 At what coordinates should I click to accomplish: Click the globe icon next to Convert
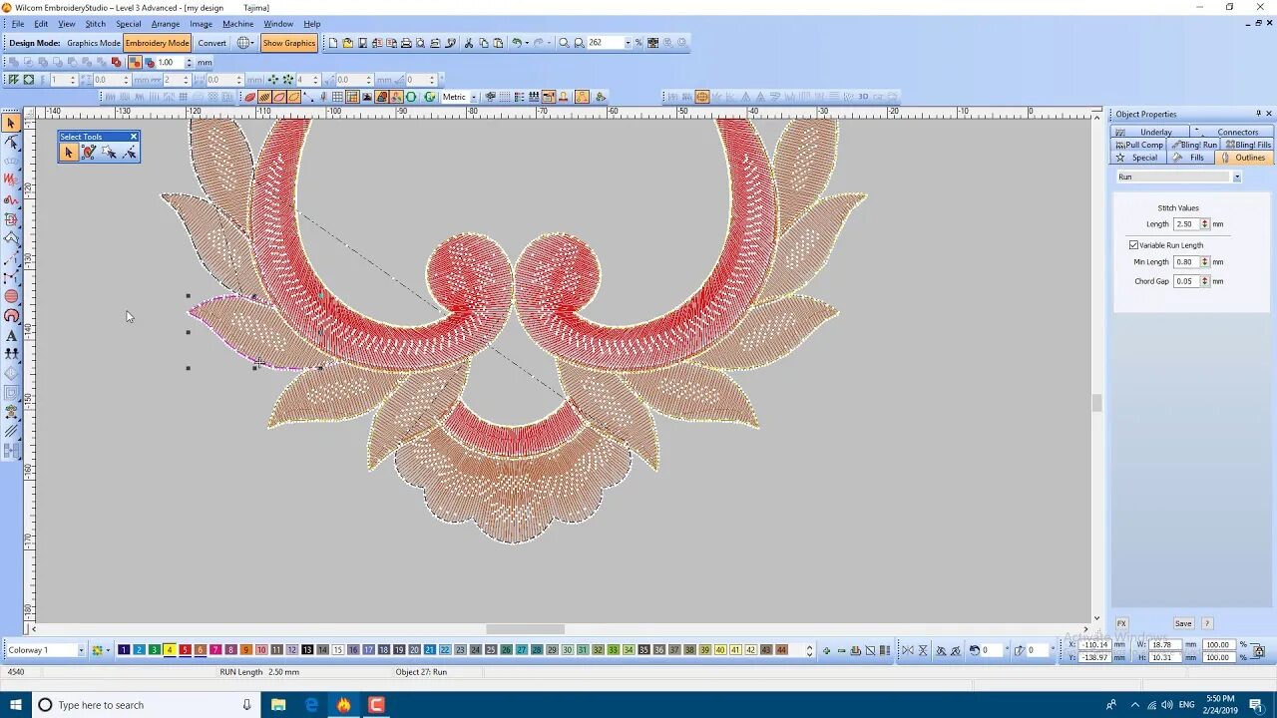(x=244, y=43)
